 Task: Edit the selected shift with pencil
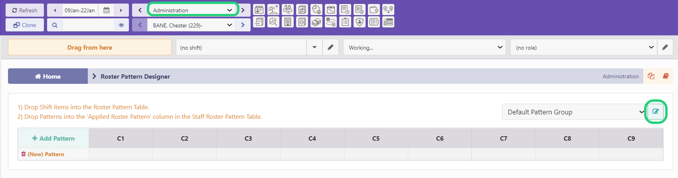pos(330,47)
